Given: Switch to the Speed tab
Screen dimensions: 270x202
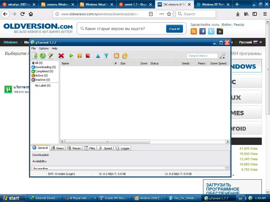Looking at the screenshot, I should pos(105,148).
